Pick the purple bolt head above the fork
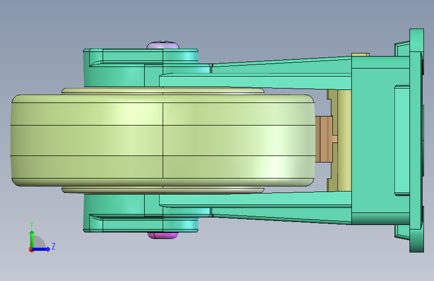 (163, 45)
